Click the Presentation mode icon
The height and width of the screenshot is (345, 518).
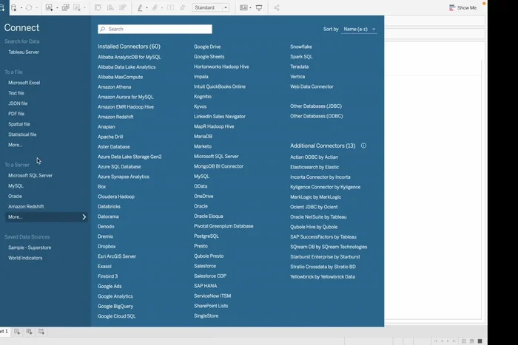coord(259,7)
